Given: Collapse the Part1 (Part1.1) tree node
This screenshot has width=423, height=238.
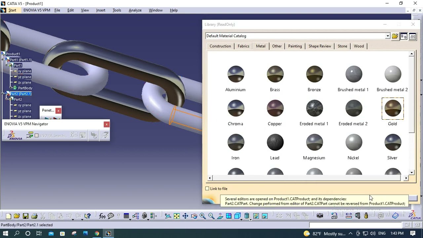Looking at the screenshot, I should [3, 60].
